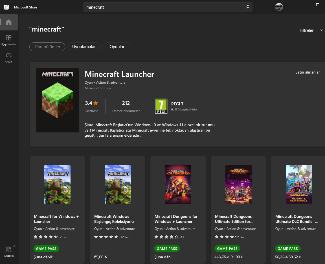Click the search magnifier icon

(247, 7)
